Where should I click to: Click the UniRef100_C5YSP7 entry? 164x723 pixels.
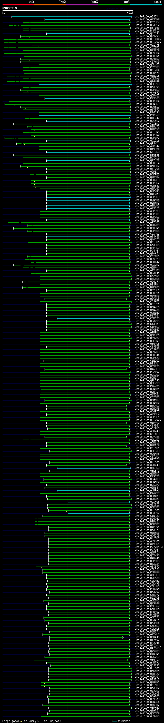[147, 22]
